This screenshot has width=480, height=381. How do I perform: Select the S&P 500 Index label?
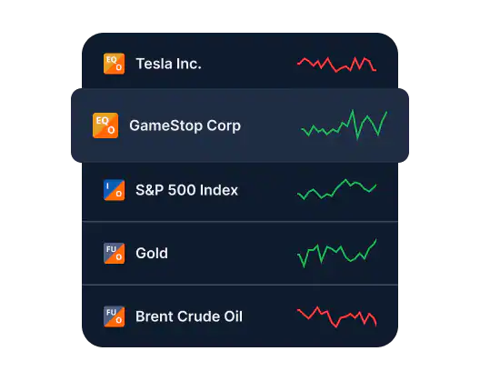(x=186, y=190)
